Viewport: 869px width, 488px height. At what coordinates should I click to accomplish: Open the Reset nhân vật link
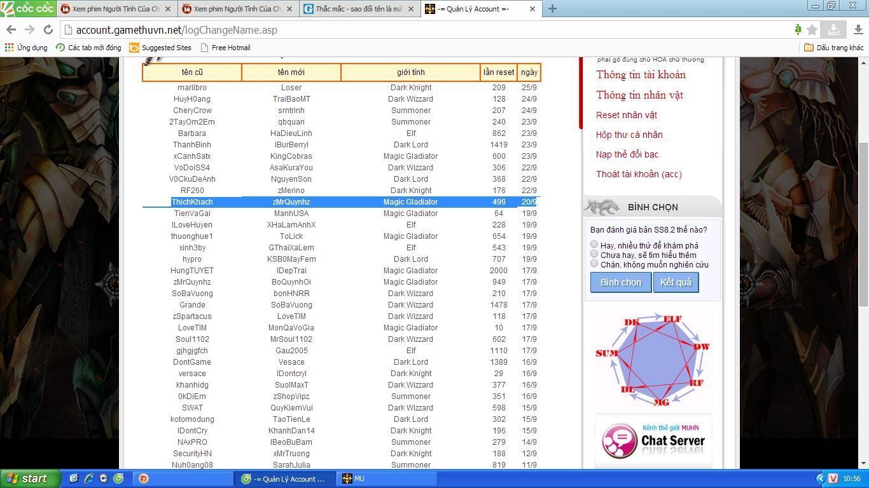click(627, 115)
